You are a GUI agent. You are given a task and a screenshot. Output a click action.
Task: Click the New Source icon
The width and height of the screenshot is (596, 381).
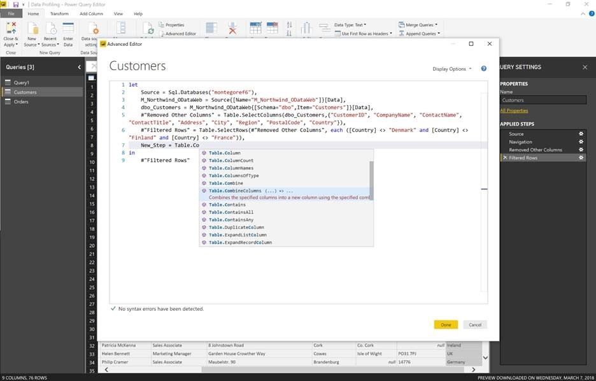(32, 28)
